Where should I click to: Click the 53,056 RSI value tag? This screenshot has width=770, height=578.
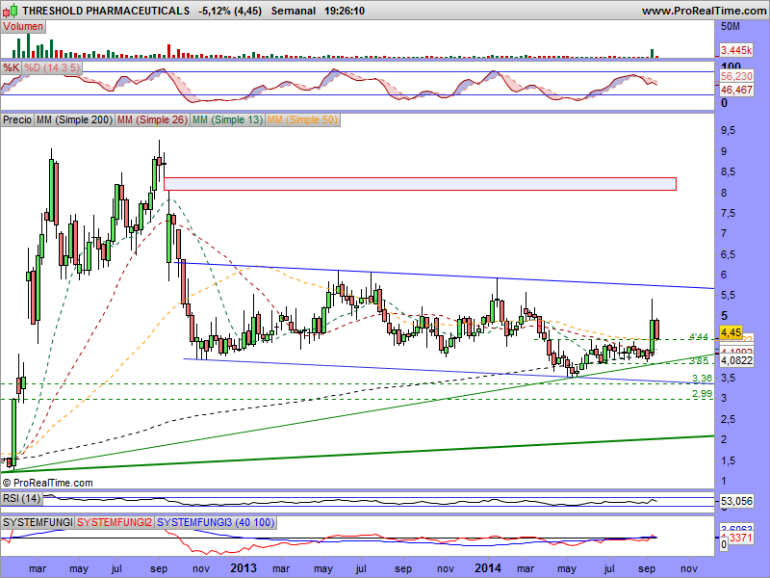pyautogui.click(x=736, y=501)
